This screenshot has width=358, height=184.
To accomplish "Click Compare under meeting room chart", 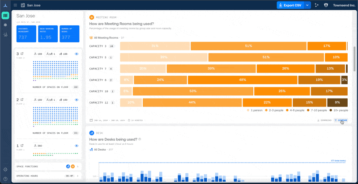I will [x=341, y=120].
